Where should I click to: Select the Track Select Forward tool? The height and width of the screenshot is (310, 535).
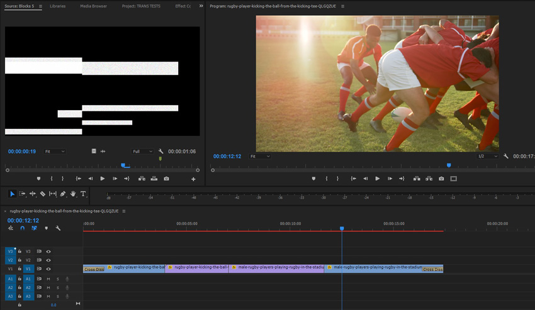pyautogui.click(x=22, y=194)
